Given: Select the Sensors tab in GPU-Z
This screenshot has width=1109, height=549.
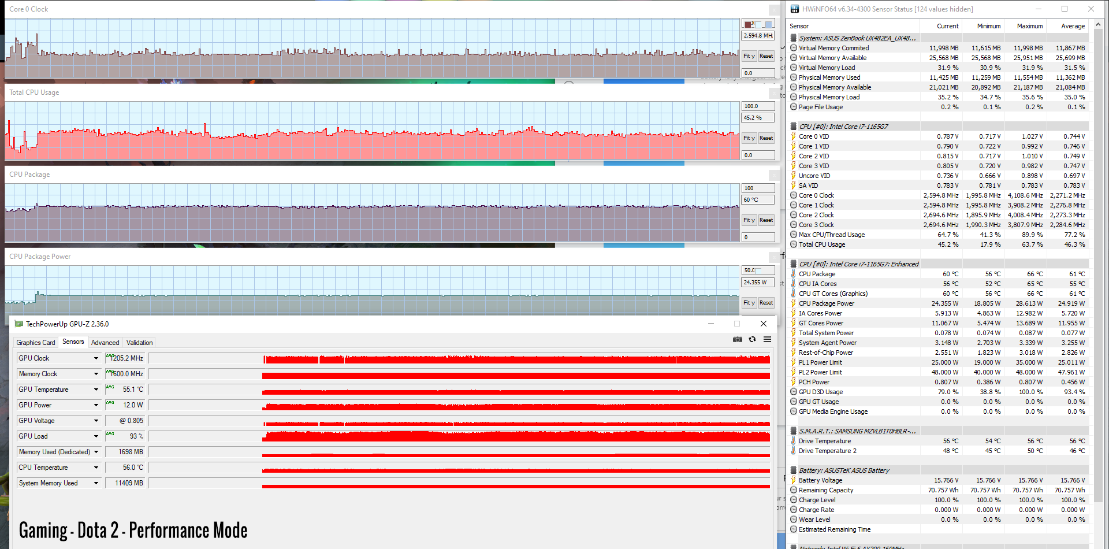Looking at the screenshot, I should [73, 342].
